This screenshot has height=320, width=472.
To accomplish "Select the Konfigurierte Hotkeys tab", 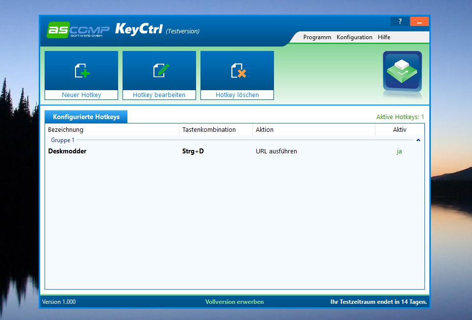I will click(86, 117).
